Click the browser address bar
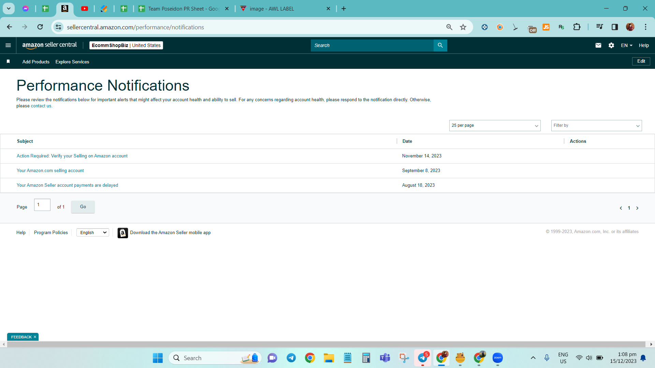This screenshot has height=368, width=655. (x=252, y=27)
